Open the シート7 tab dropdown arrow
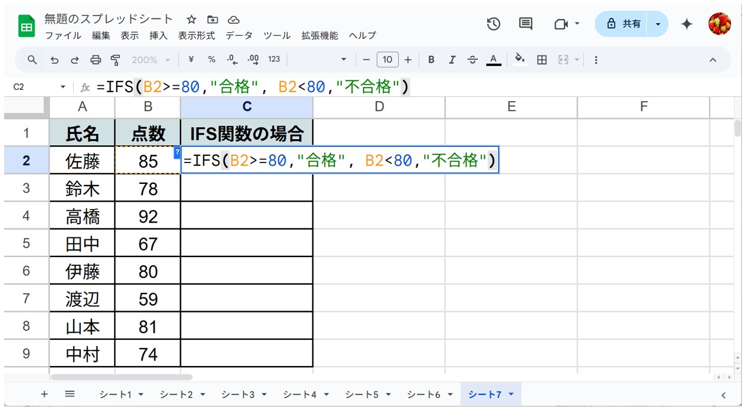Viewport: 746px width, 410px height. click(511, 395)
